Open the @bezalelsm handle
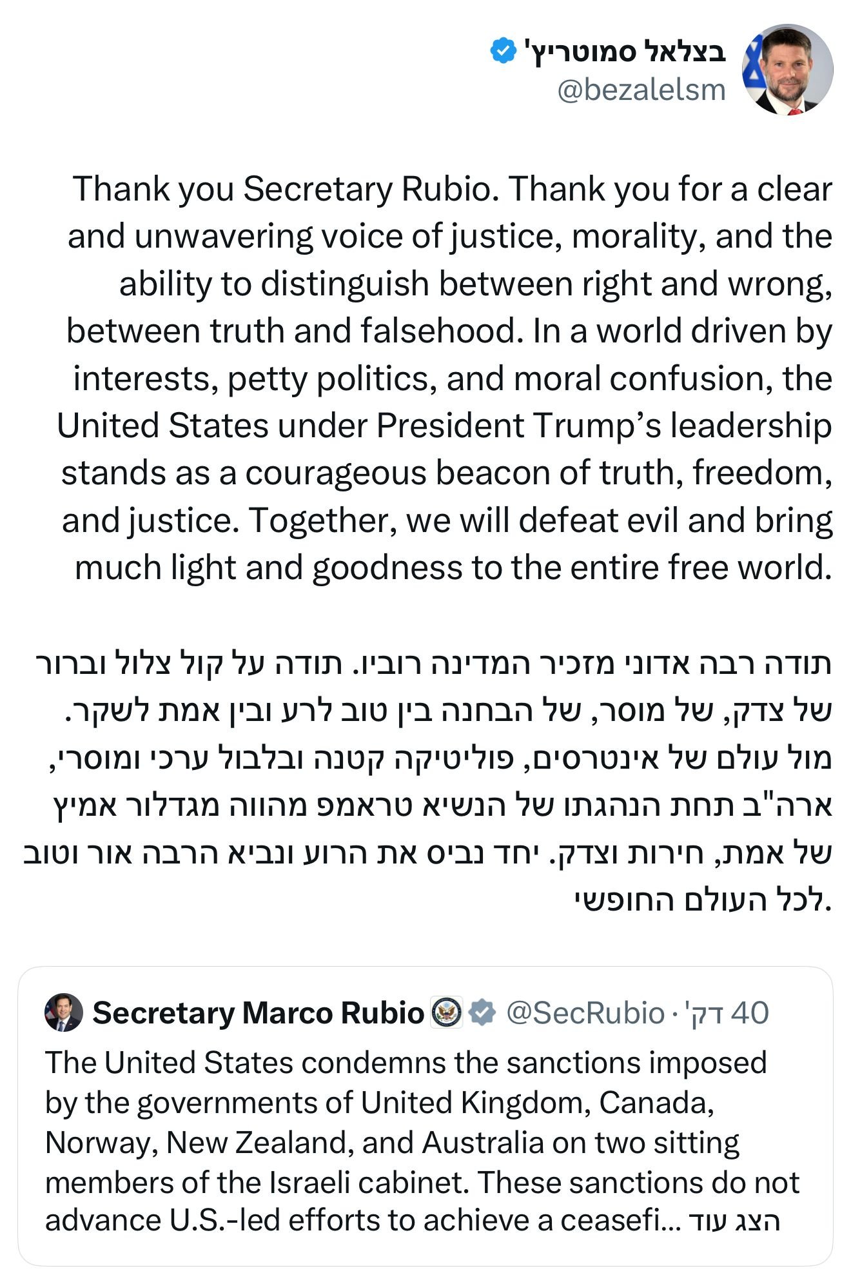 tap(641, 90)
